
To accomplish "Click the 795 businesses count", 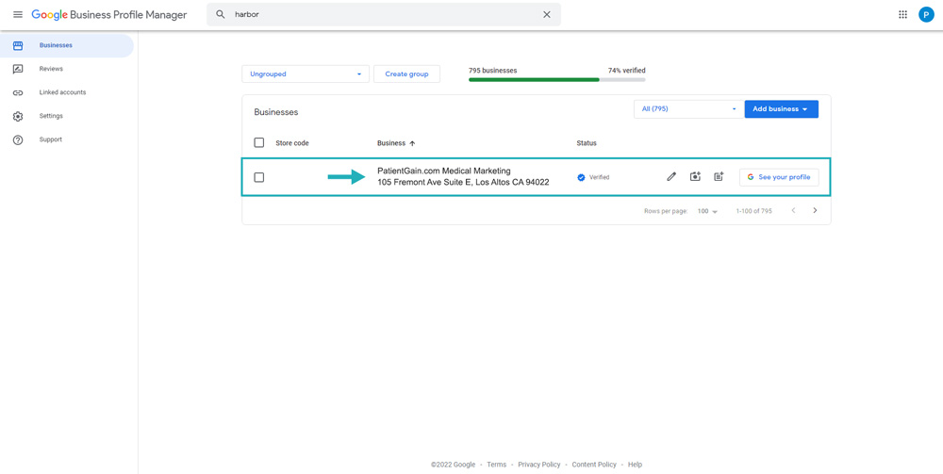I will [x=492, y=71].
